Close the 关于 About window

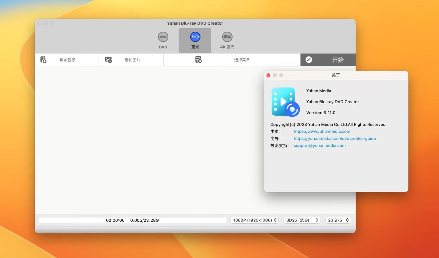tap(268, 75)
